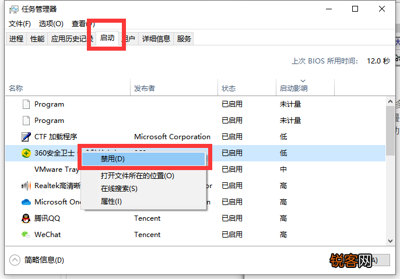Click the 360安全卫士 green icon
The width and height of the screenshot is (400, 279).
coord(26,153)
